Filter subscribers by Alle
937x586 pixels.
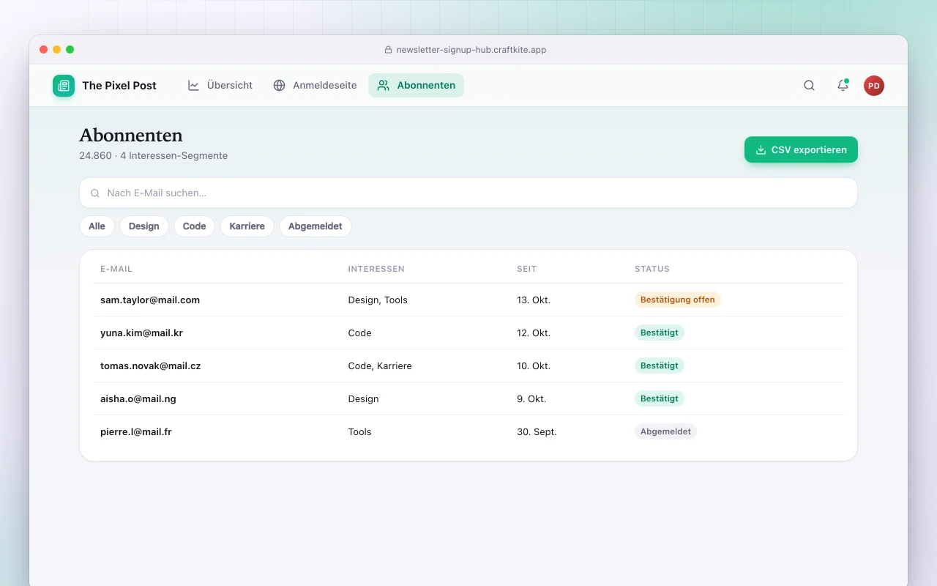[97, 226]
